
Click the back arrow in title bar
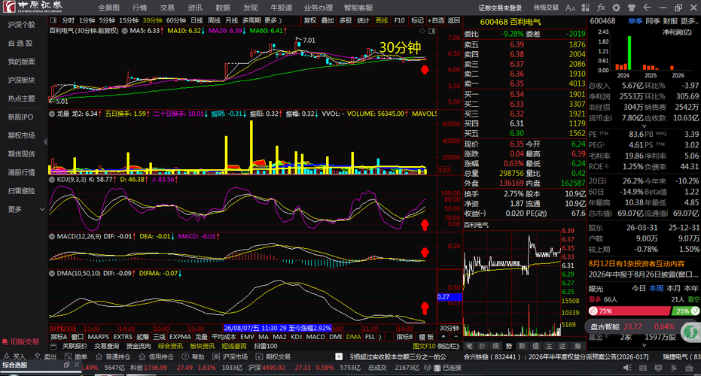647,8
